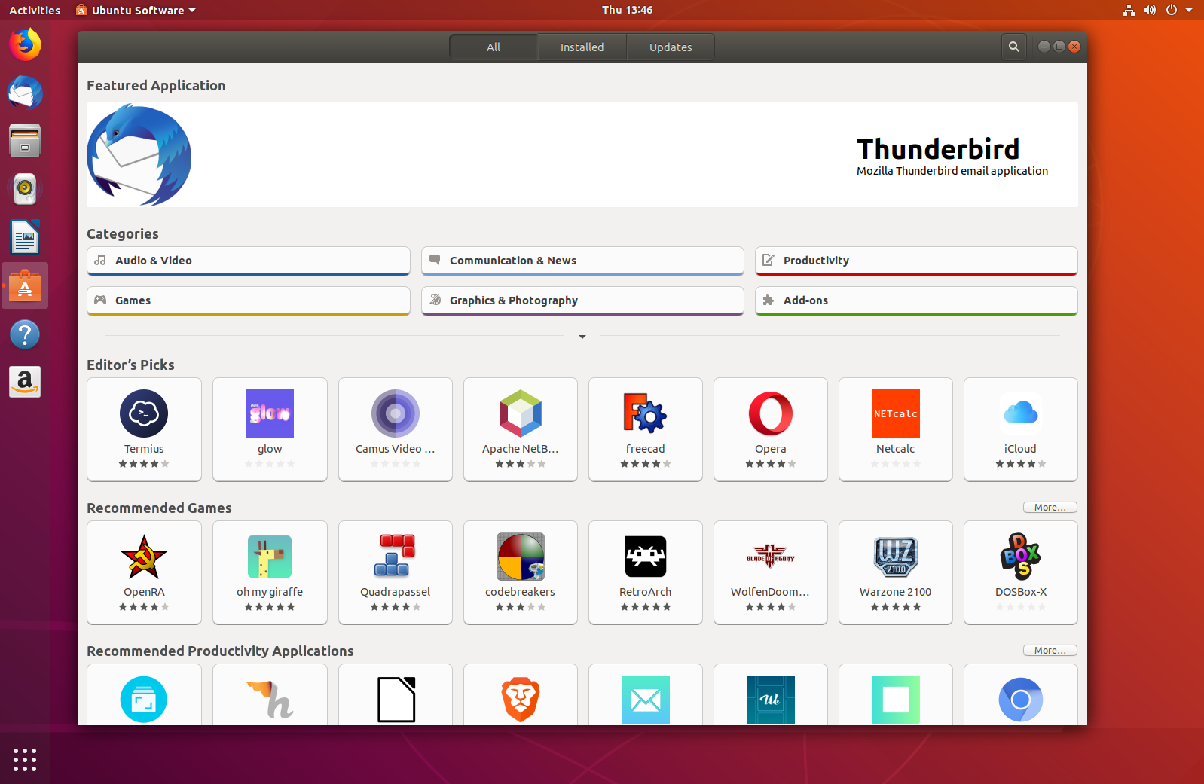Select the oh my giraffe game

click(x=270, y=572)
